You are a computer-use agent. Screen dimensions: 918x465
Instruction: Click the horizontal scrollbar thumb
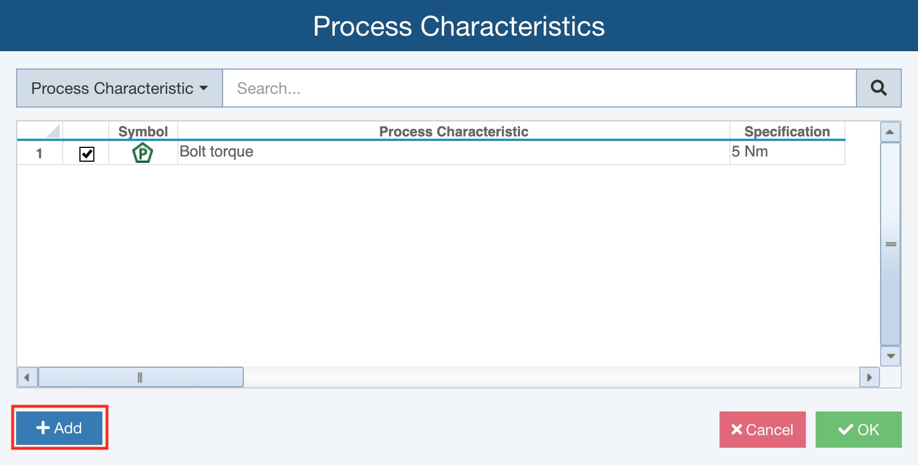tap(140, 378)
